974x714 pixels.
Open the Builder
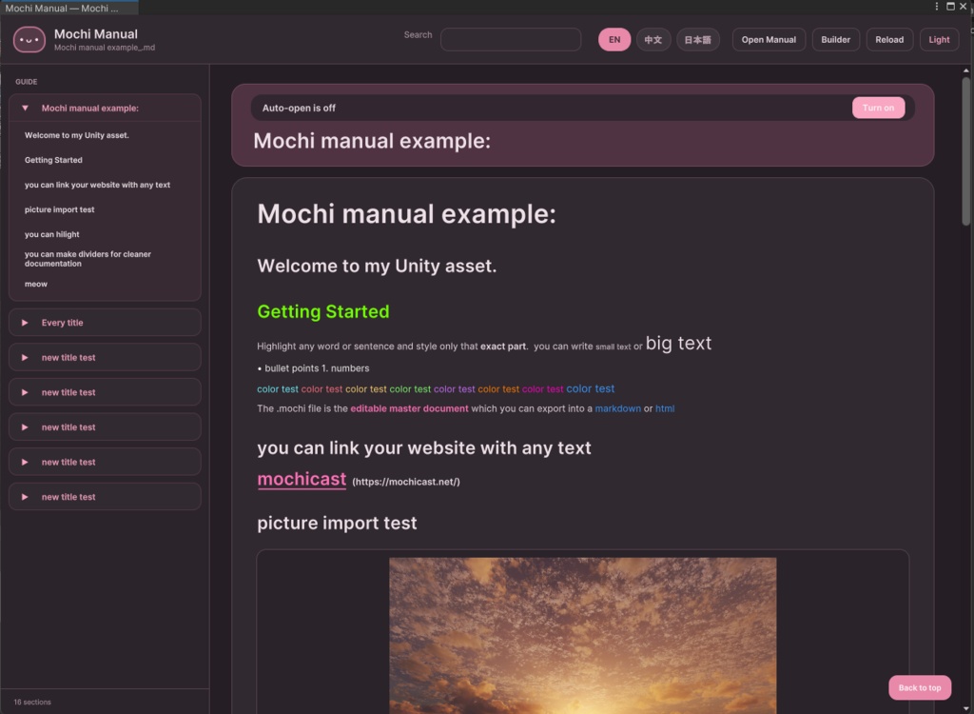click(x=835, y=40)
